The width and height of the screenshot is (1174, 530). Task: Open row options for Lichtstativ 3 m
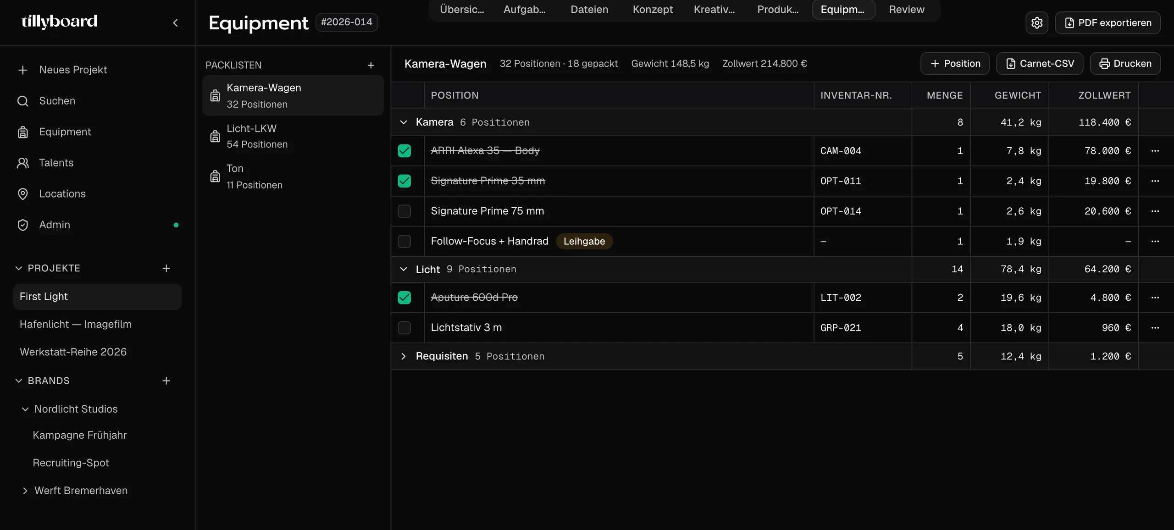1155,328
